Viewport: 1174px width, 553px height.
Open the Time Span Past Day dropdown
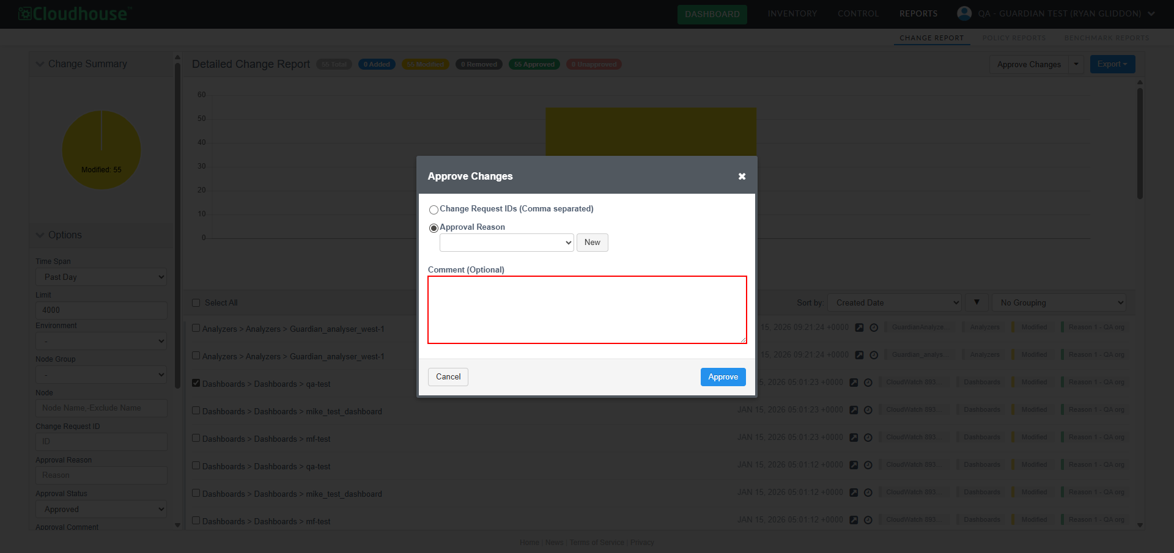[102, 277]
